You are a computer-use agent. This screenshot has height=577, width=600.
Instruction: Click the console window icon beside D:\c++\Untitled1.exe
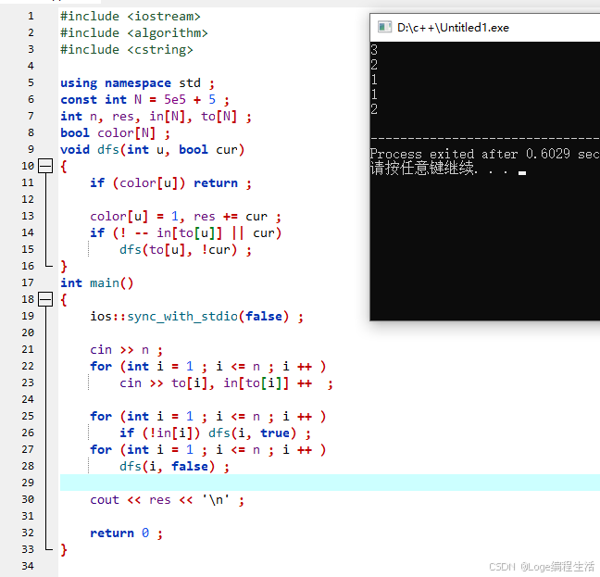coord(384,27)
